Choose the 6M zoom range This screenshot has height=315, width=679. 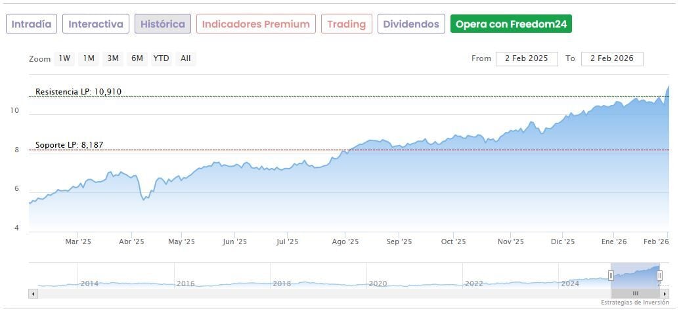pos(137,58)
